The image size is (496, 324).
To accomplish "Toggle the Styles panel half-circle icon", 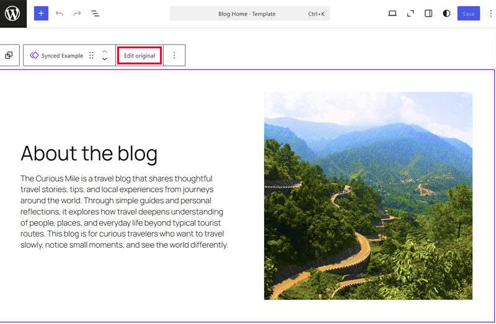I will pos(446,14).
